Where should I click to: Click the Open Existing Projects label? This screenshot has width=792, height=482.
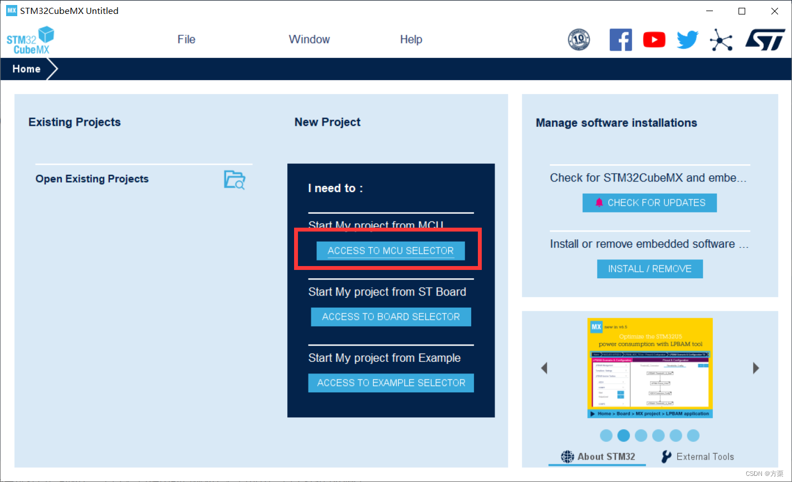92,179
